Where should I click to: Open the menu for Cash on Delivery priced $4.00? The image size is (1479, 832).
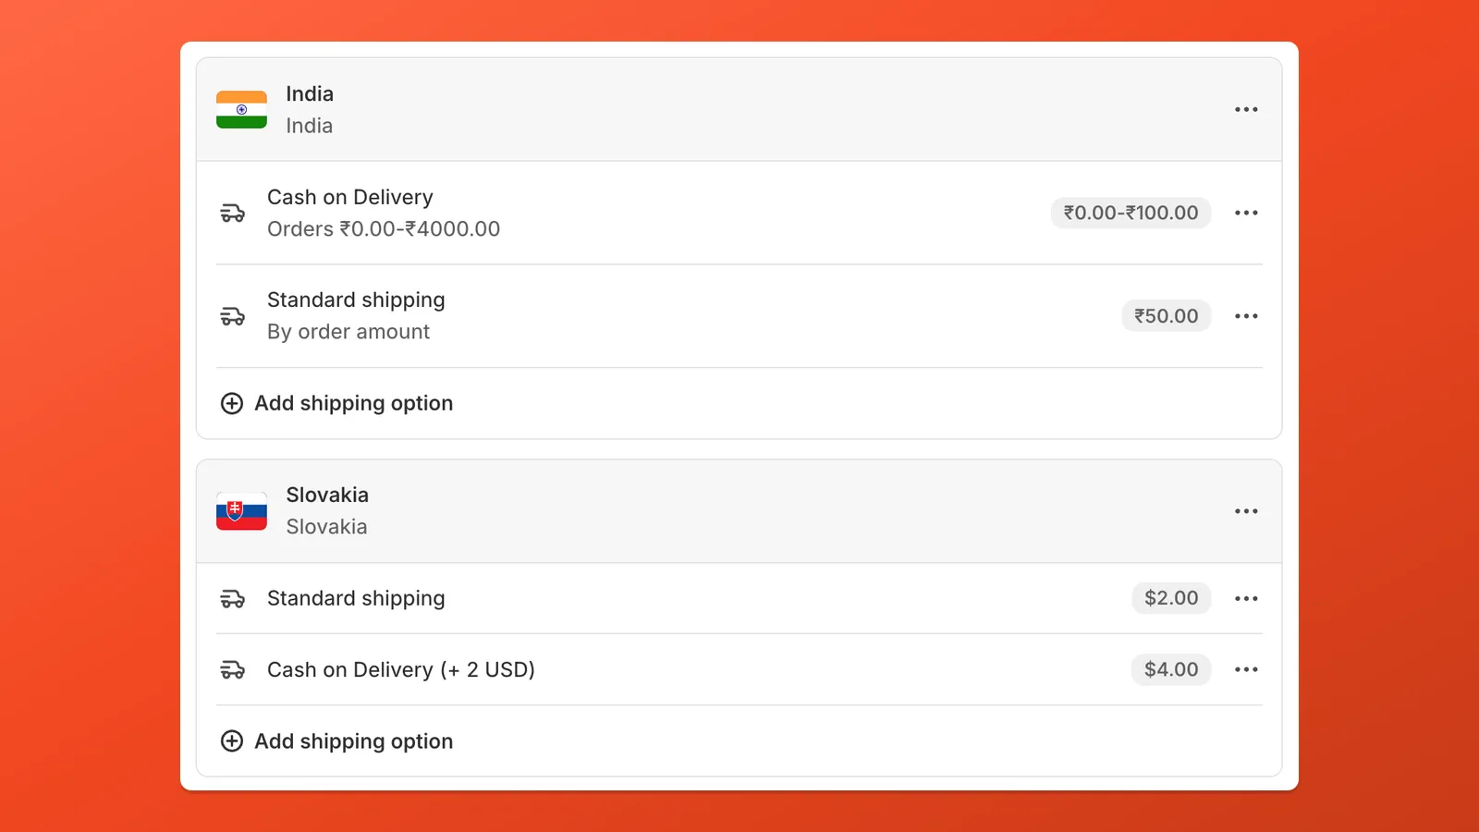(1246, 669)
